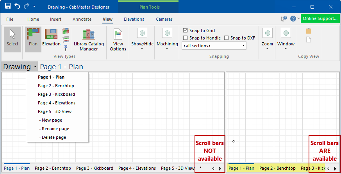Open the quick access toolbar customize arrow
Screen dimensions: 341x174
point(34,6)
